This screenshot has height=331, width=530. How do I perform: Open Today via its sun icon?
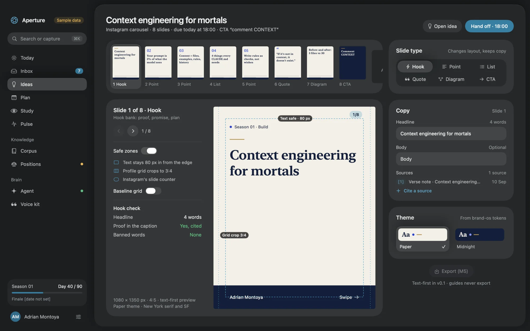(x=14, y=58)
